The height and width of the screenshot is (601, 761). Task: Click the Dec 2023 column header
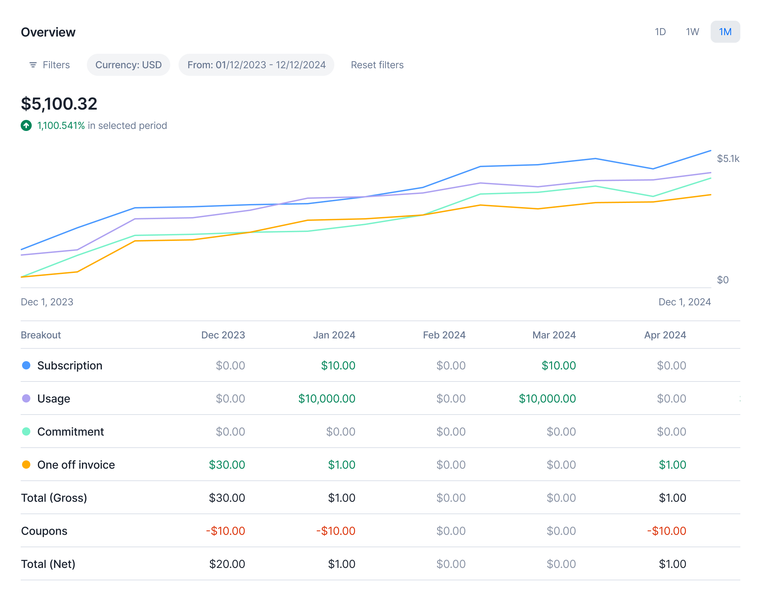223,335
